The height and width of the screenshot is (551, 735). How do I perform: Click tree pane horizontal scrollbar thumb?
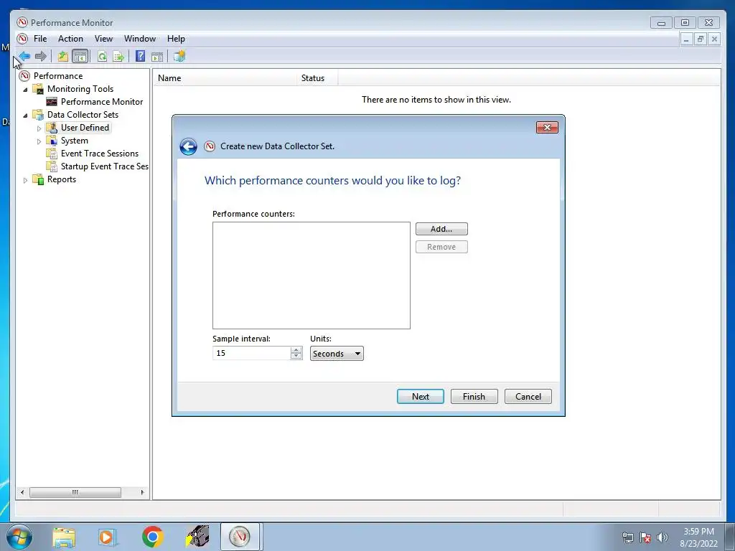[75, 492]
